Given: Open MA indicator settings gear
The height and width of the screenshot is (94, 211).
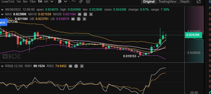Looking at the screenshot, I should [85, 14].
